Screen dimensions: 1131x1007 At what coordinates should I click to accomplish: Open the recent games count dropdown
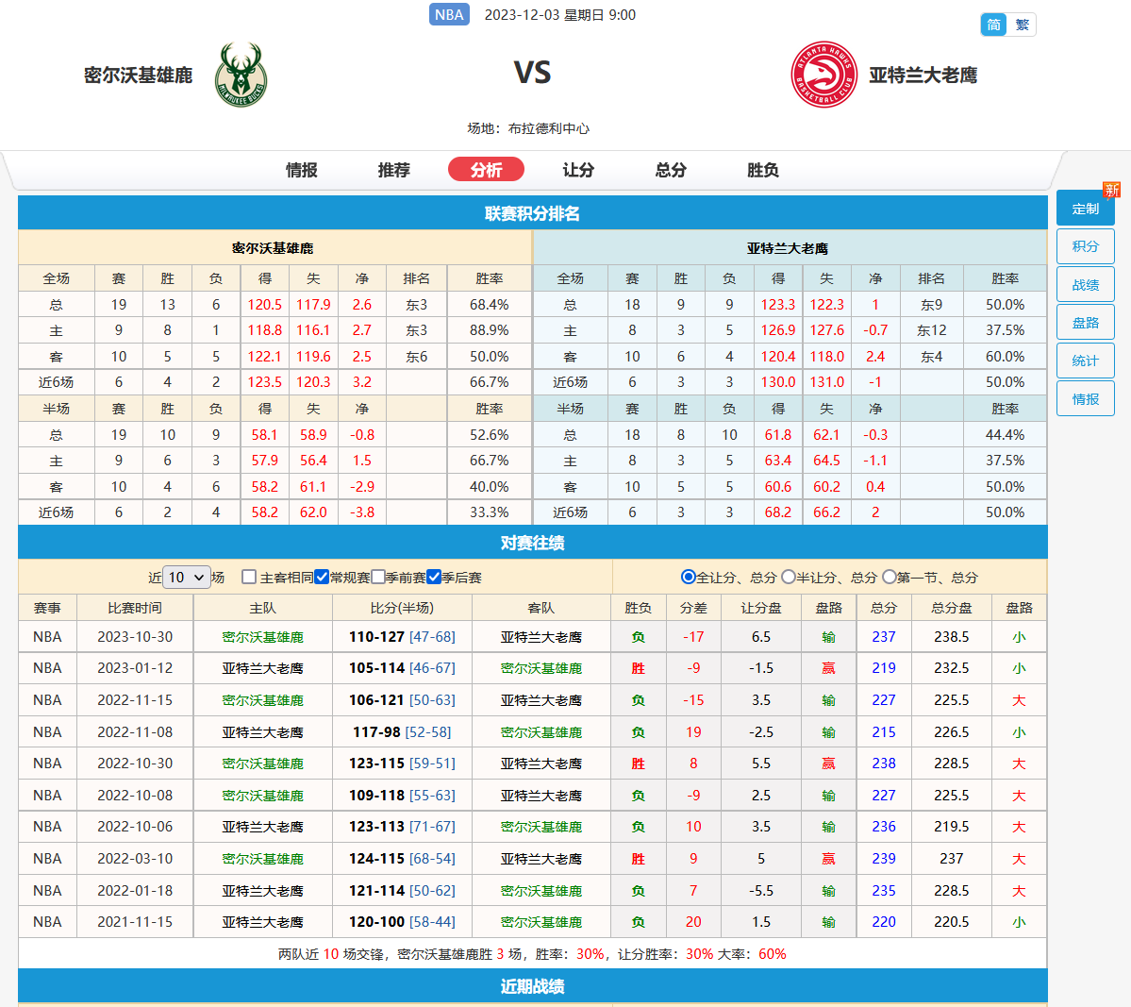click(186, 576)
